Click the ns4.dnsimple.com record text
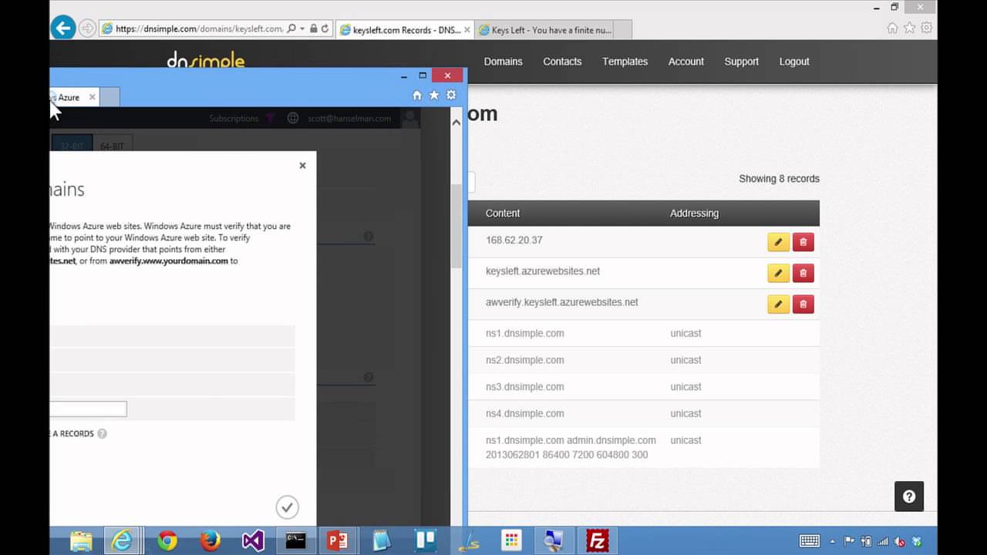The height and width of the screenshot is (555, 987). 524,414
